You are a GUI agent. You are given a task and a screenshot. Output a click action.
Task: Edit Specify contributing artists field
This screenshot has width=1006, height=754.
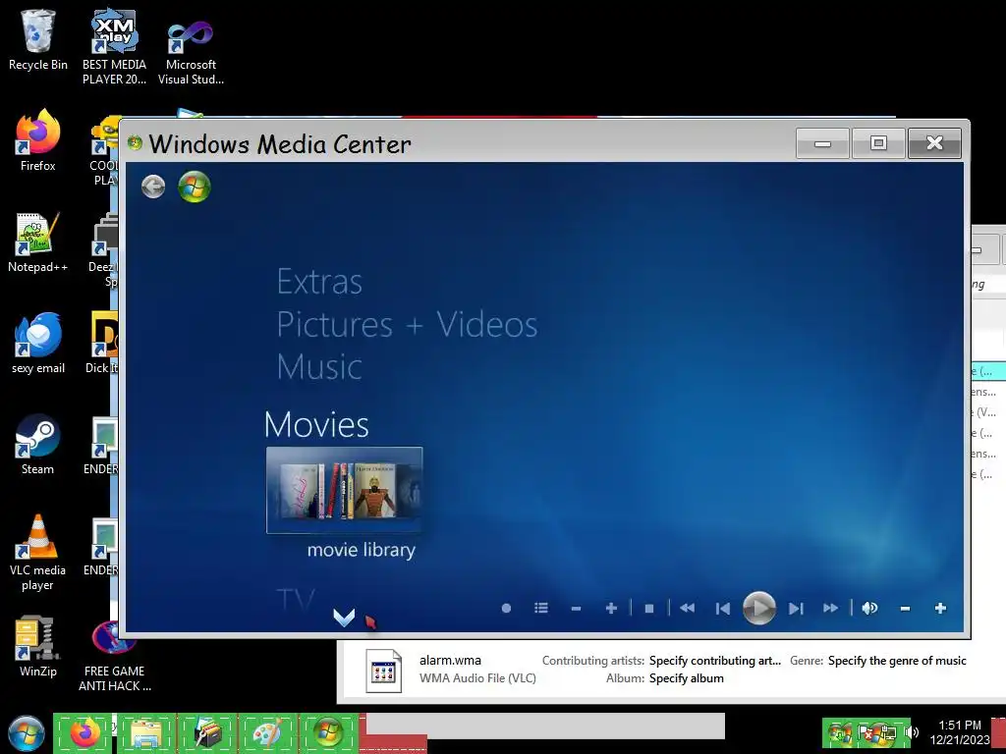coord(715,661)
